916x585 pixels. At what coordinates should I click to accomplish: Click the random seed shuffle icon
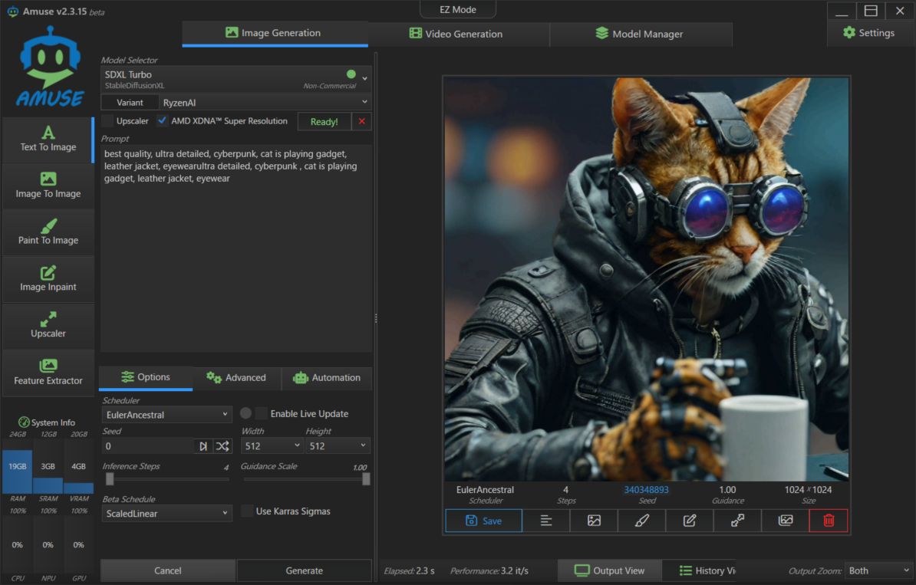pyautogui.click(x=222, y=446)
